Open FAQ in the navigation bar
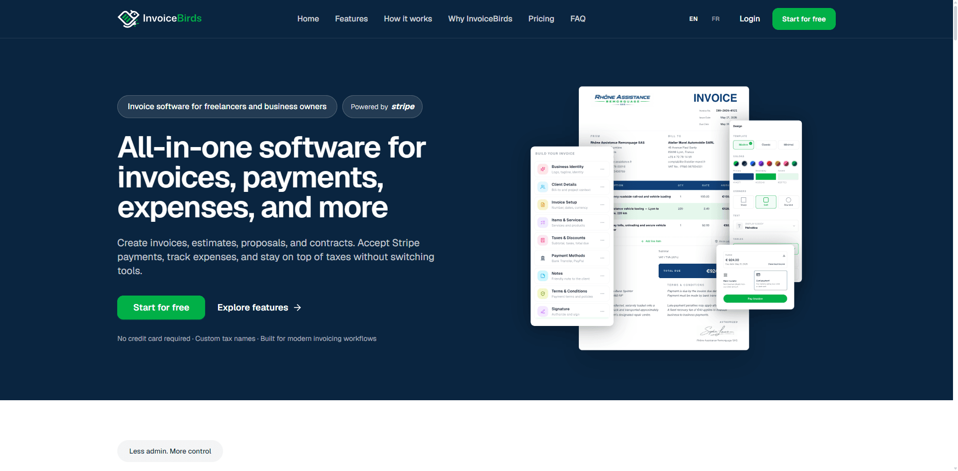 (578, 19)
